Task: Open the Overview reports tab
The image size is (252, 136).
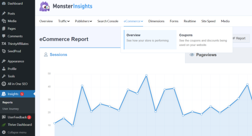Action: (46, 21)
